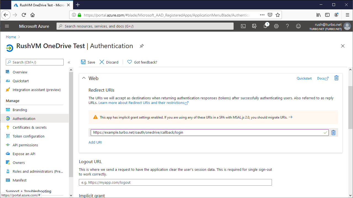
Task: Collapse the left menu with the double chevron
Action: coord(69,62)
